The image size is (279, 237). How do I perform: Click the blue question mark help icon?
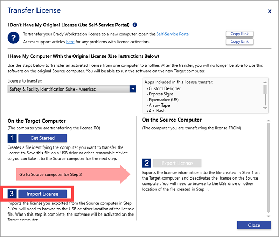(x=13, y=38)
